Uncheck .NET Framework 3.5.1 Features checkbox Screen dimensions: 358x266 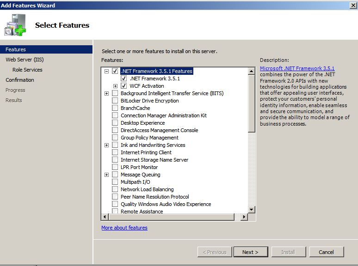tap(115, 71)
